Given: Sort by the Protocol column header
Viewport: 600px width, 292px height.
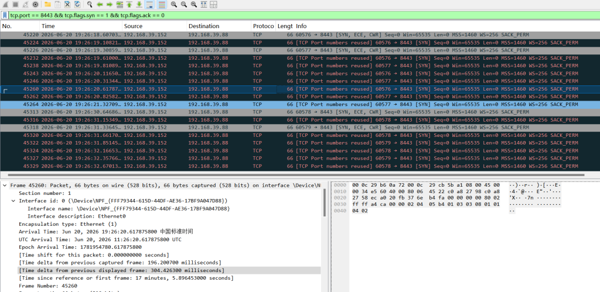Looking at the screenshot, I should pos(263,26).
